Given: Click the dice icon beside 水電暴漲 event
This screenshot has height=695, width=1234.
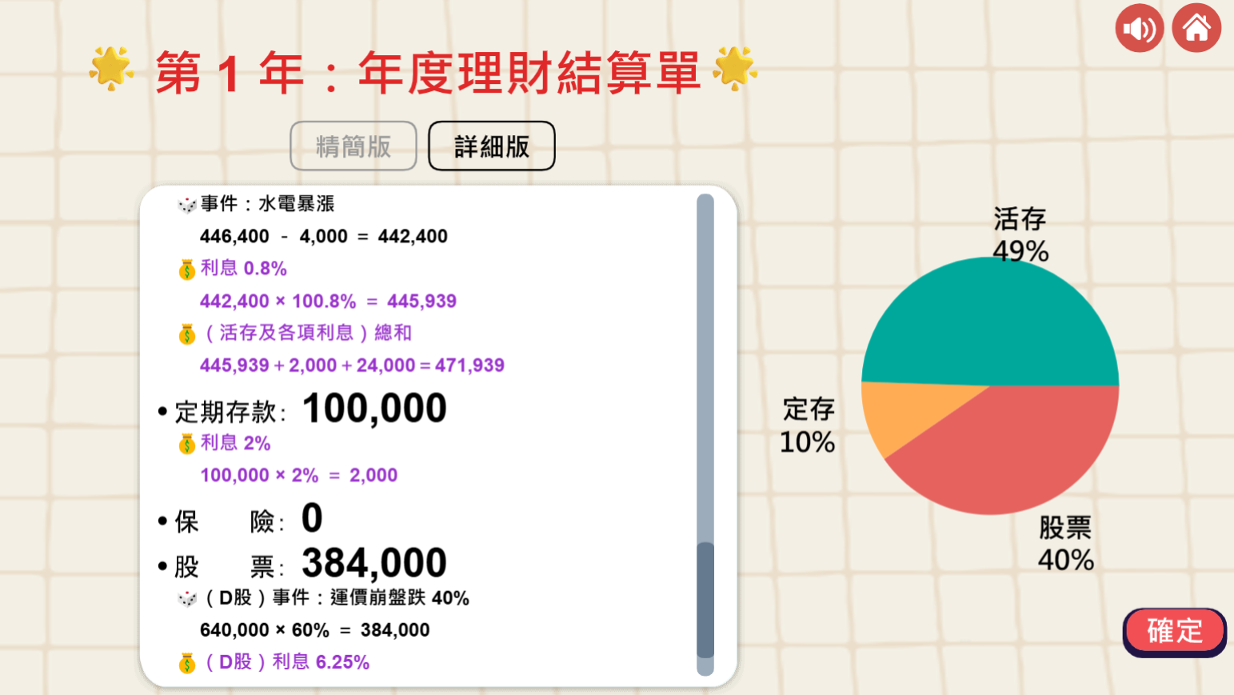Looking at the screenshot, I should [x=186, y=206].
